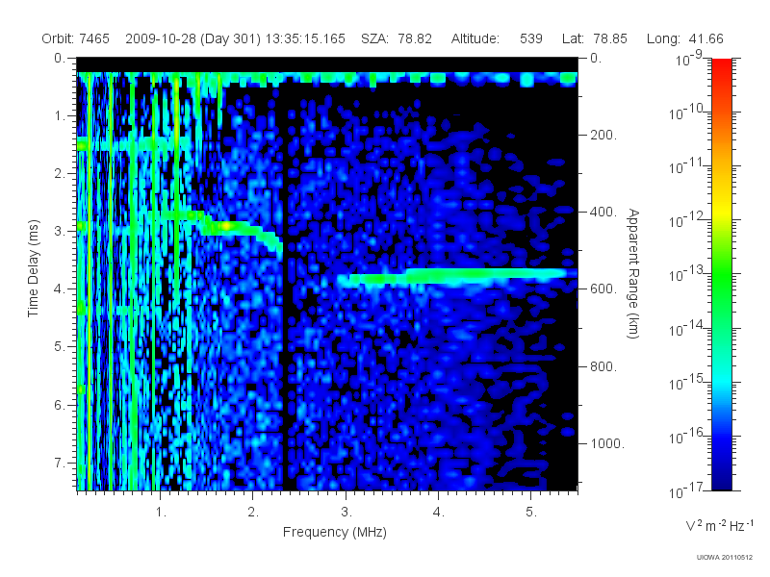Select the date '2009-10-28 (Day 301)' text

pos(193,38)
